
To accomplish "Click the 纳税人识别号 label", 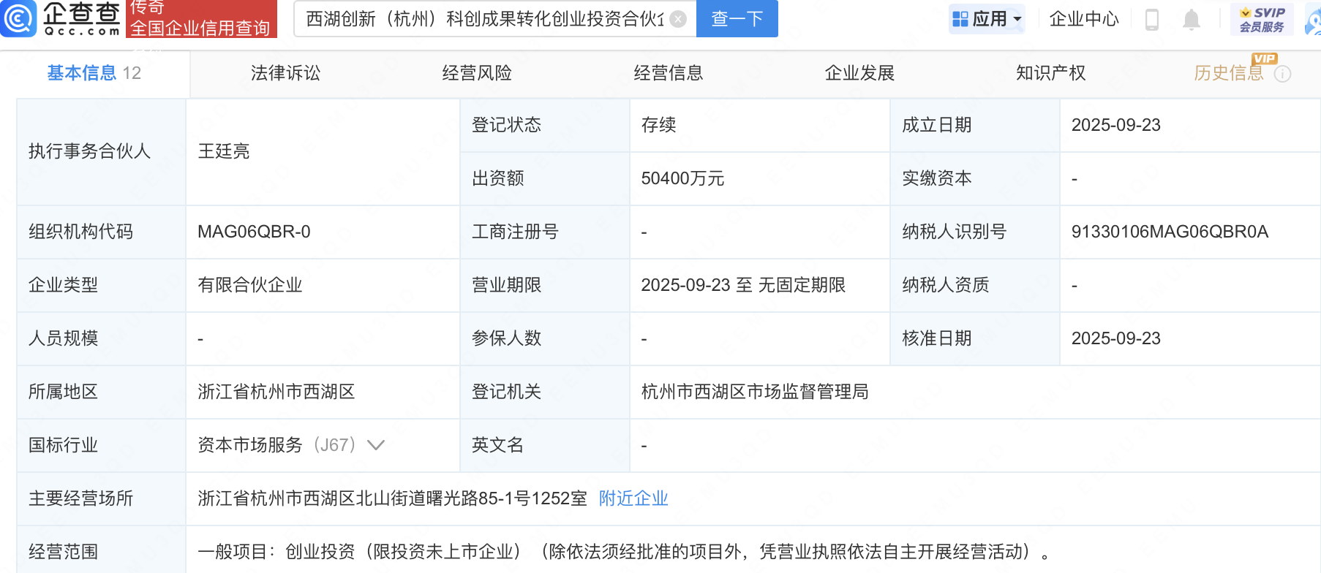I will click(x=954, y=232).
